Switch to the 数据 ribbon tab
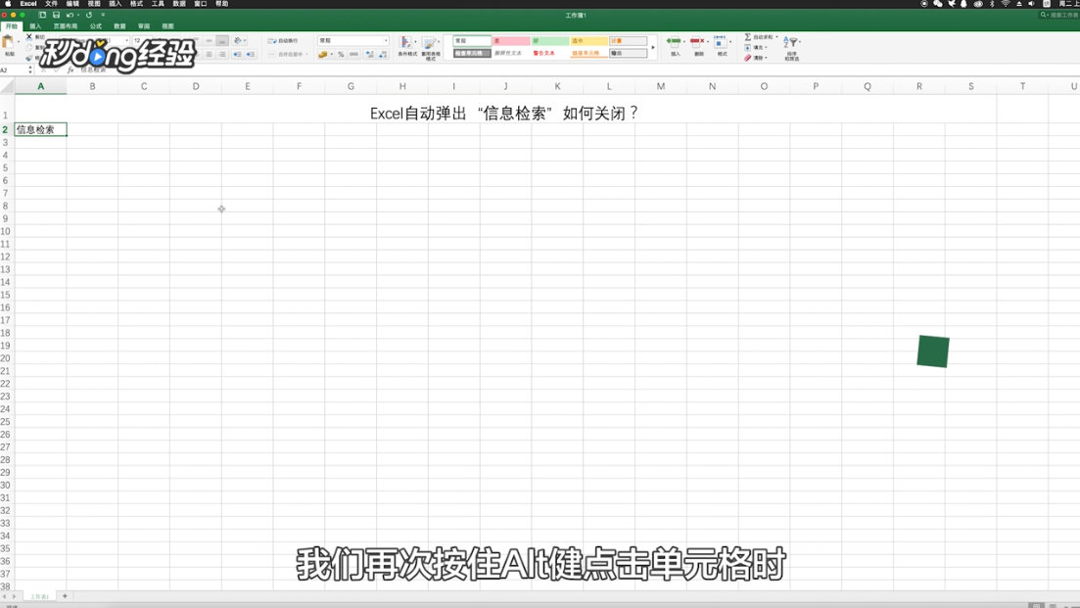Screen dimensions: 1080x608 [119, 26]
